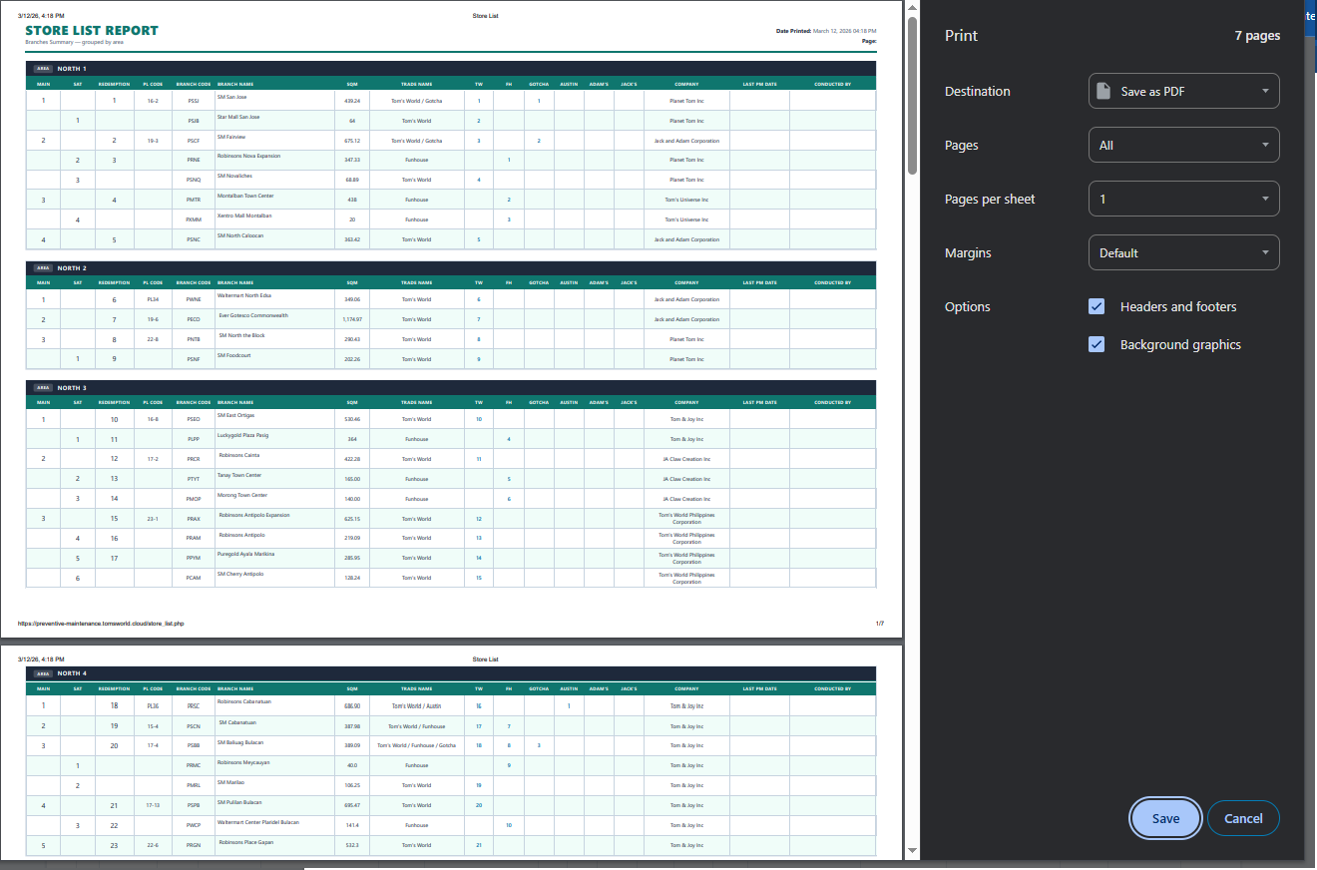Click the '7 pages' count text
The height and width of the screenshot is (870, 1317).
point(1256,35)
